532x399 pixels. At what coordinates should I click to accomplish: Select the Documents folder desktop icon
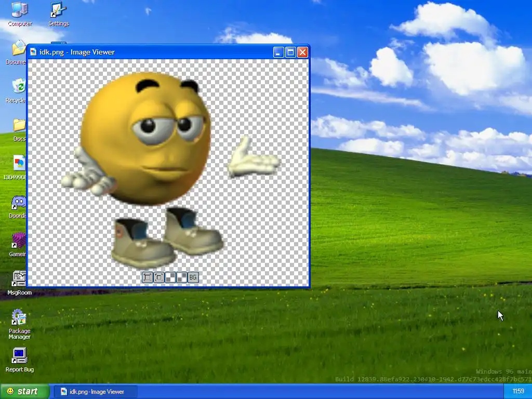pos(16,52)
